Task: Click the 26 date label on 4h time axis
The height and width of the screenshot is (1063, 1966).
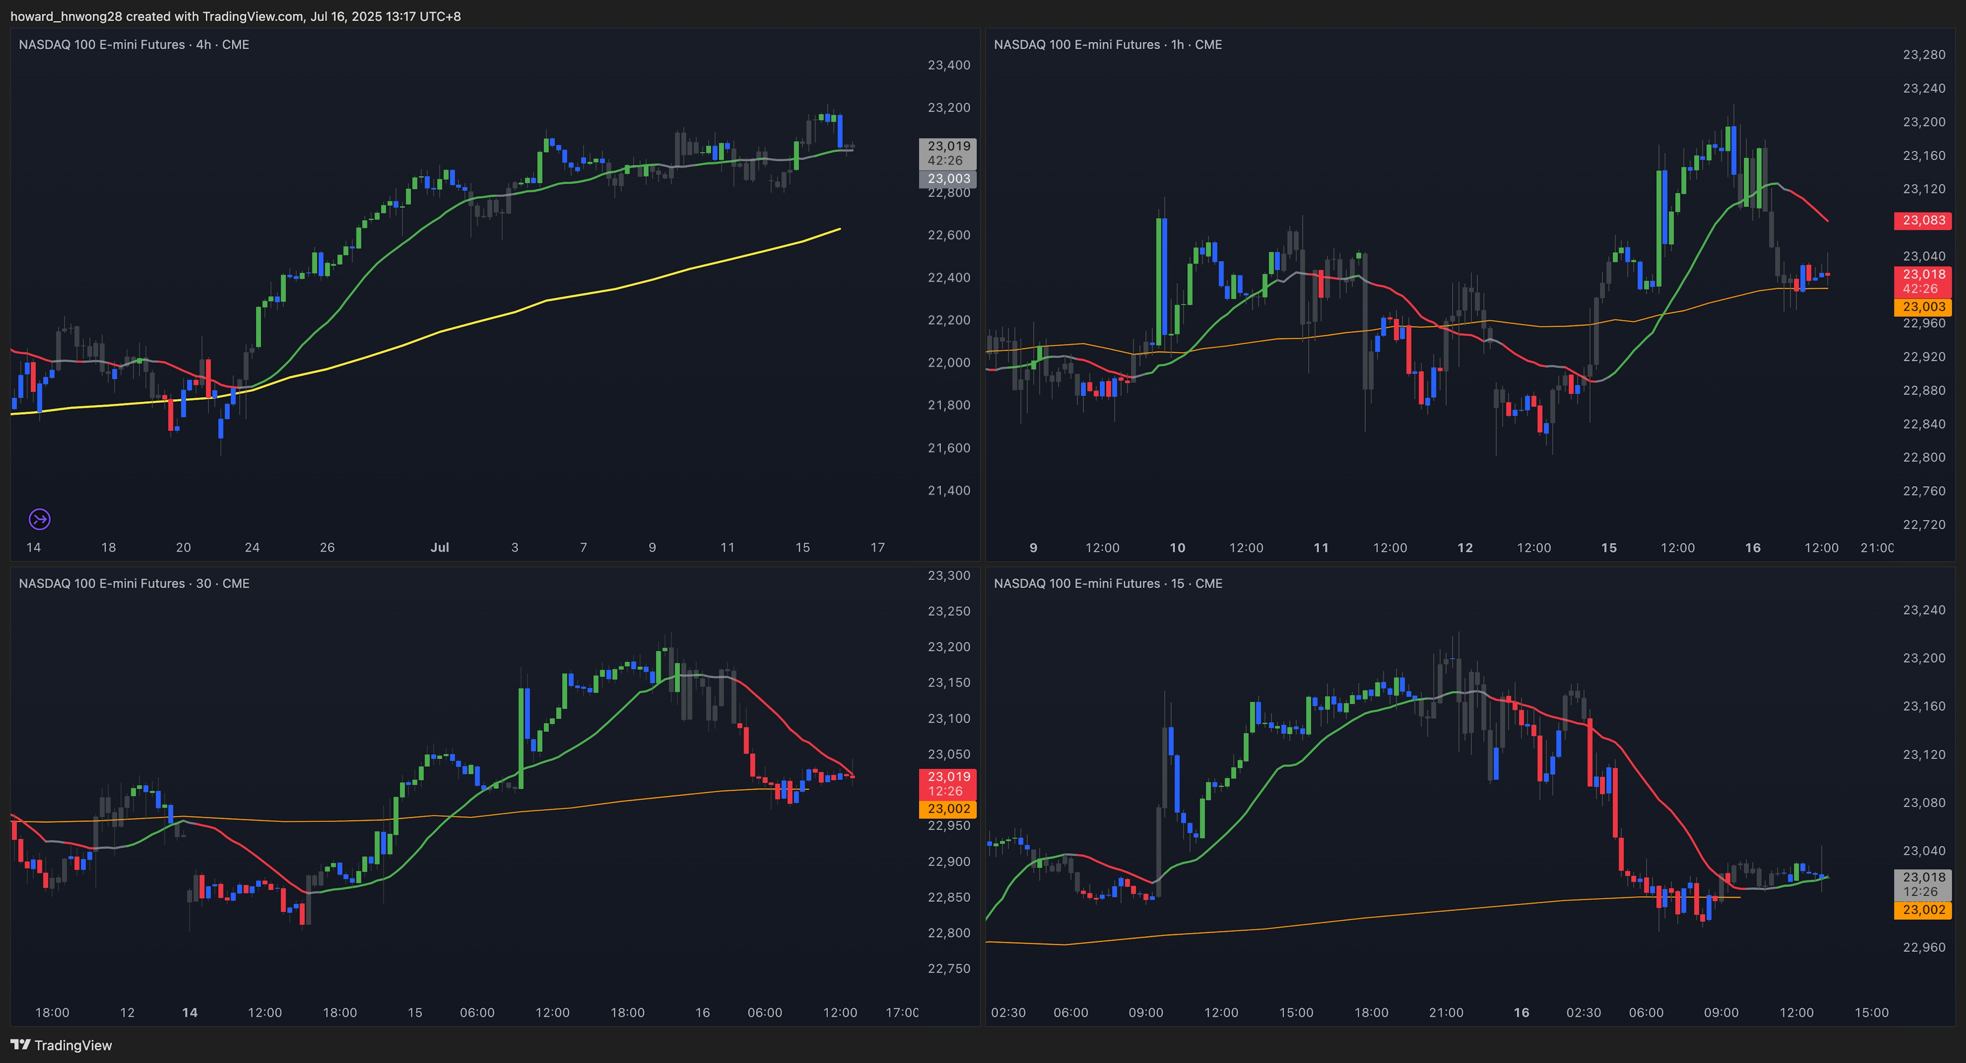Action: pos(328,547)
